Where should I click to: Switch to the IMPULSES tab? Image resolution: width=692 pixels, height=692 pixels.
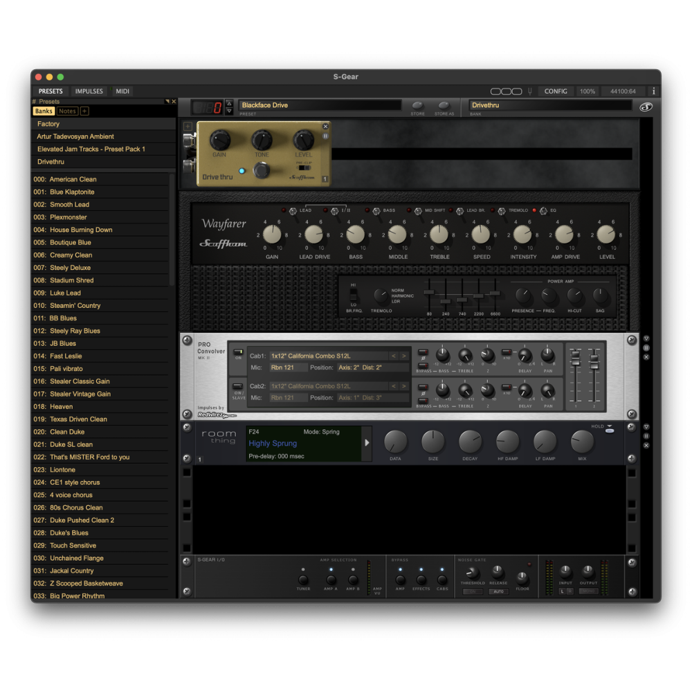(x=89, y=91)
